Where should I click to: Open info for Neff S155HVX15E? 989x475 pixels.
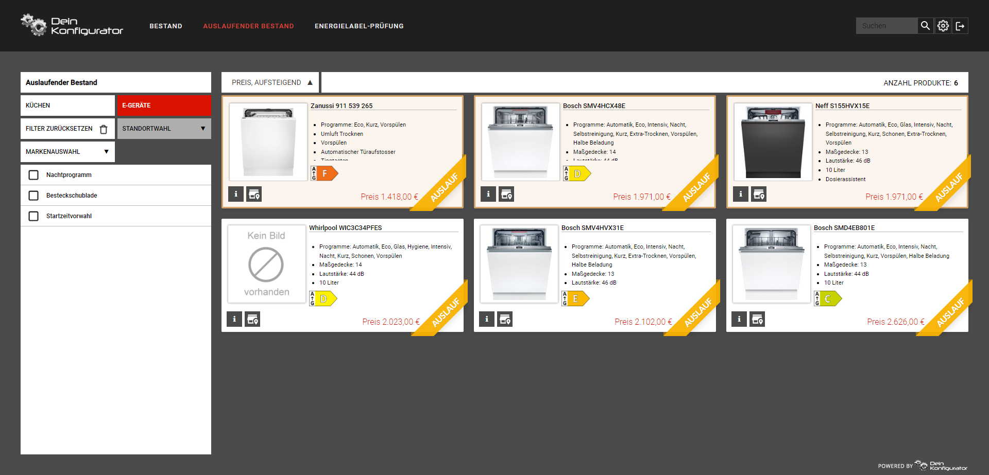point(741,194)
